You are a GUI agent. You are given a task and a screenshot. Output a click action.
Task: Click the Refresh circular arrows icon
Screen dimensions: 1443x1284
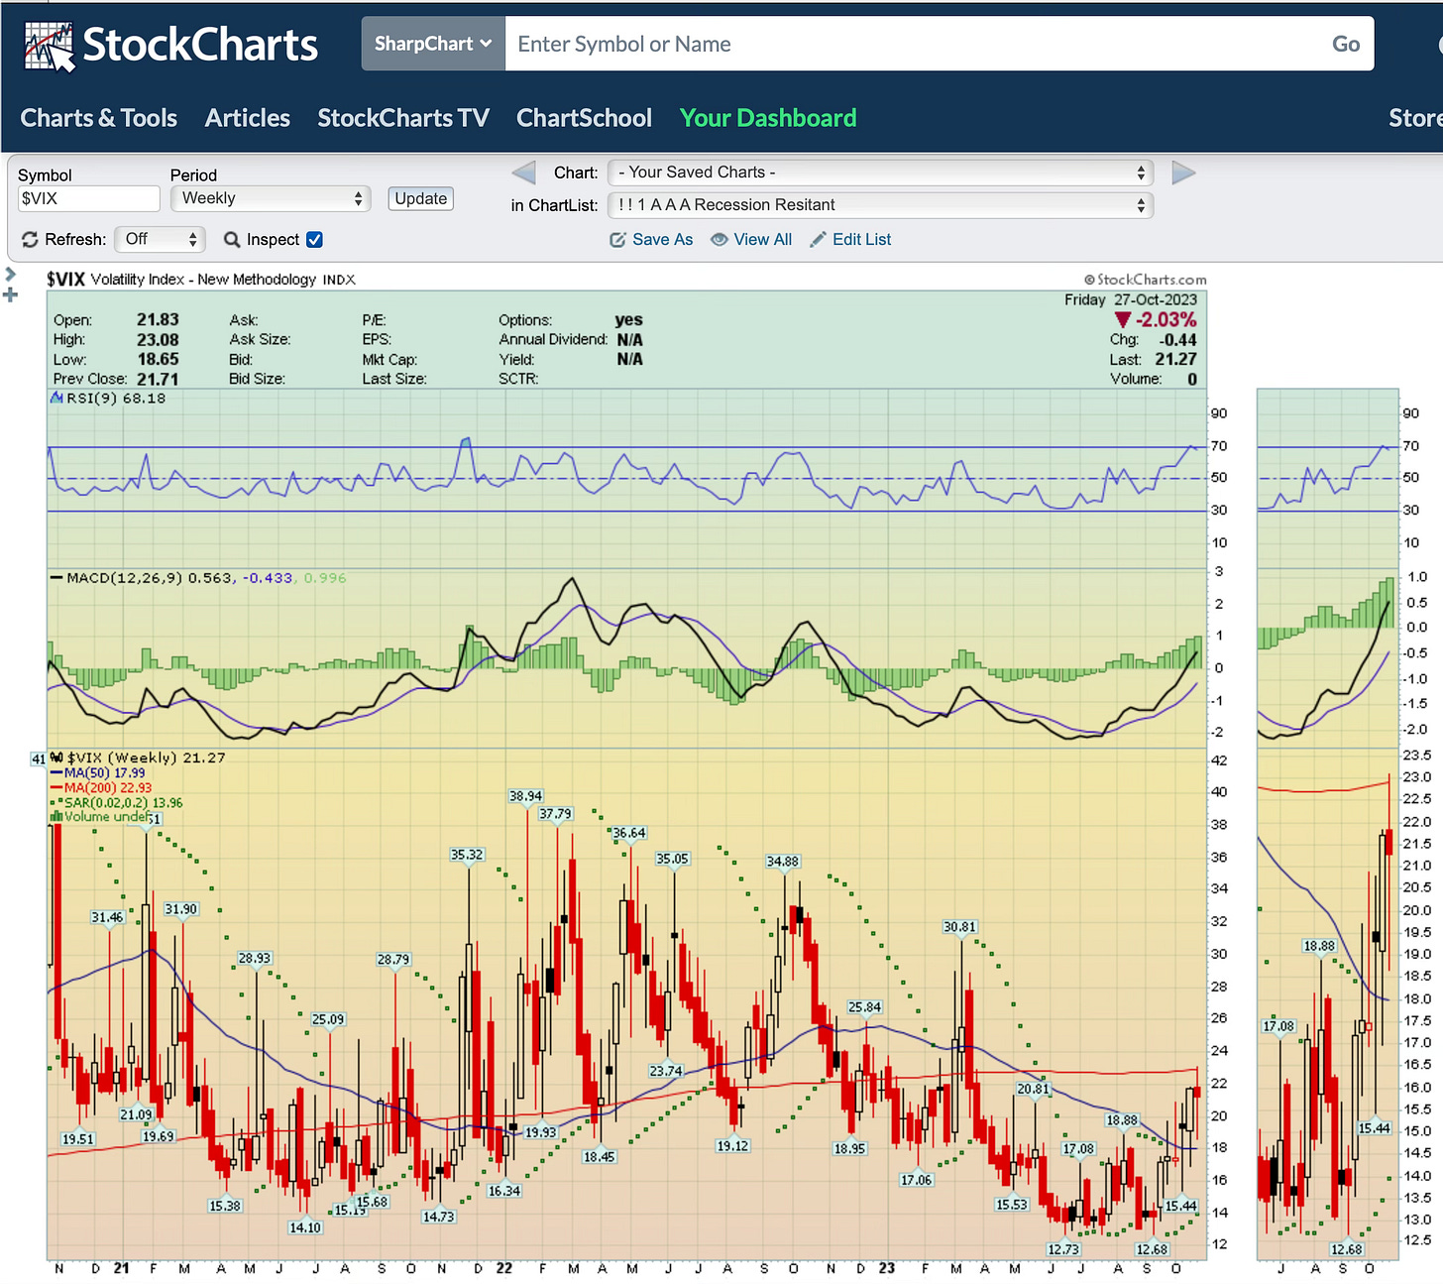tap(30, 240)
